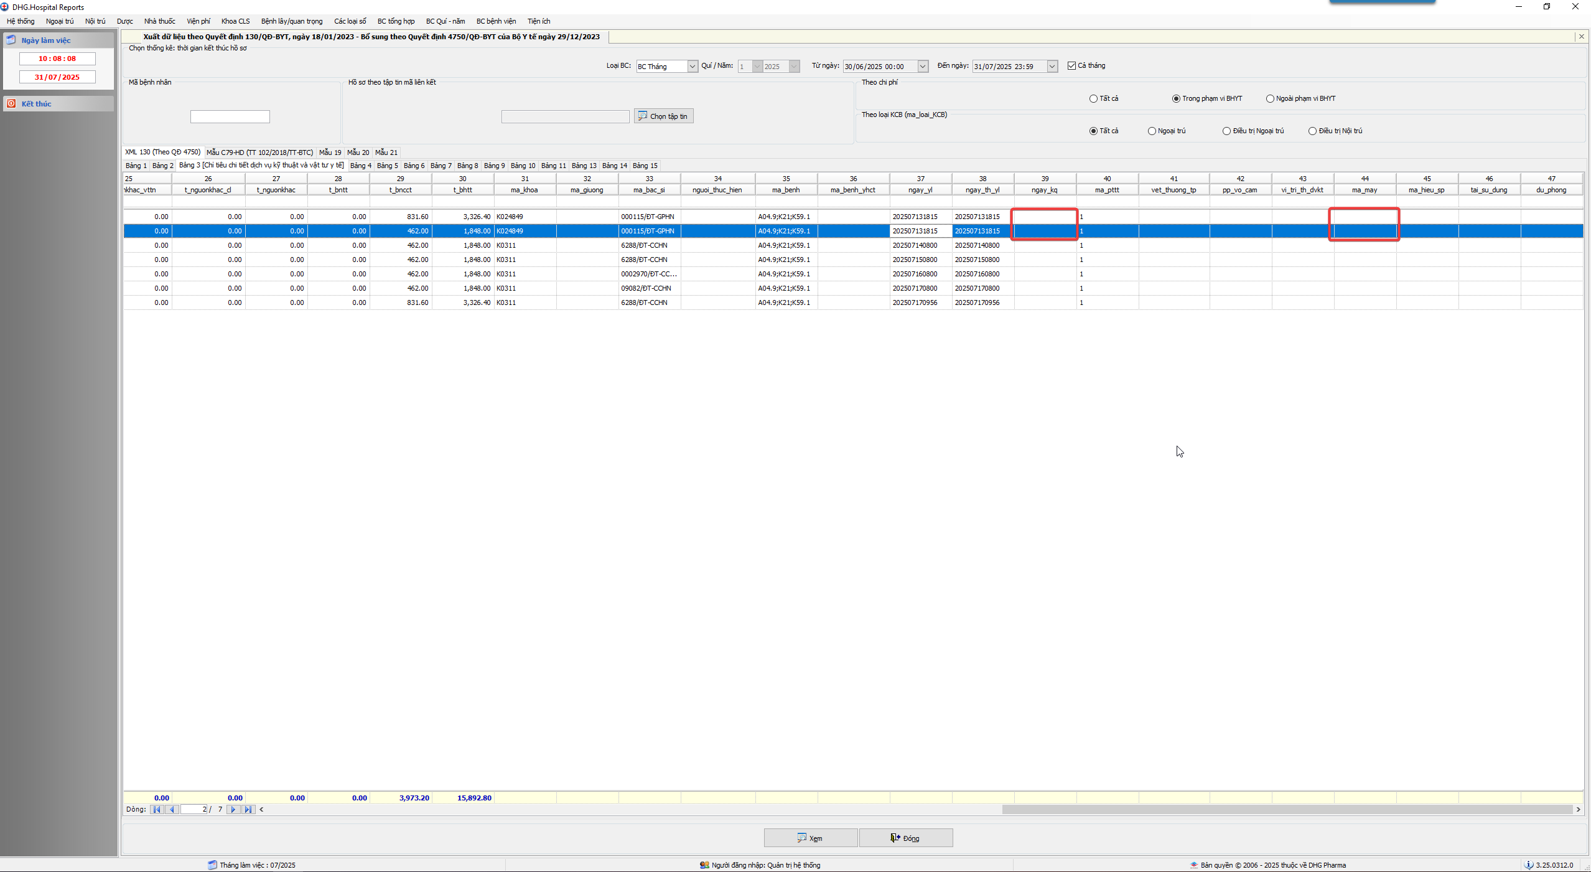Expand the Đến ngày date picker
This screenshot has width=1591, height=872.
[x=1052, y=67]
